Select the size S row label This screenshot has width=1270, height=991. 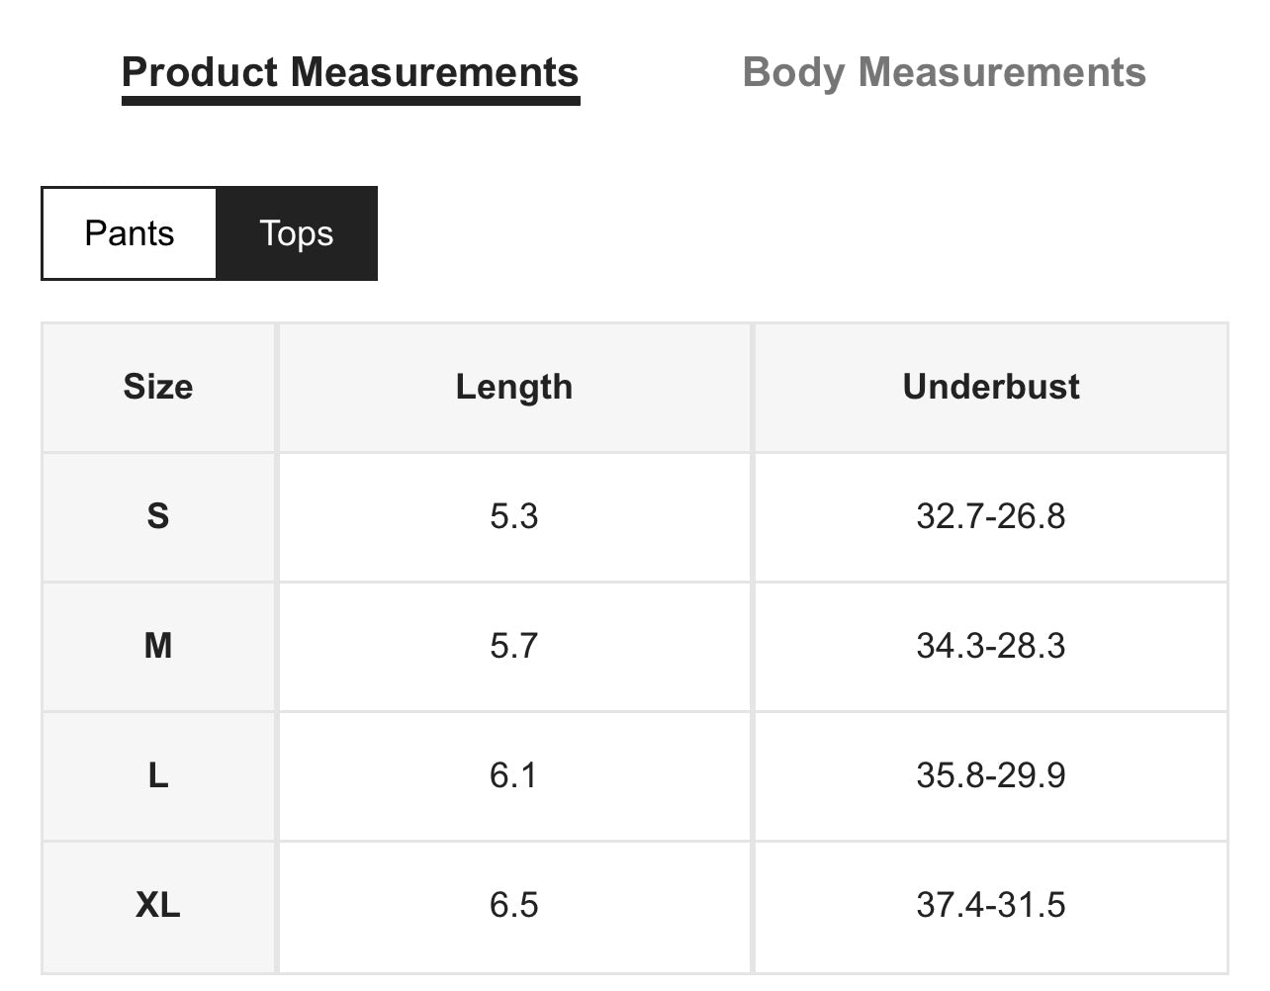[158, 516]
